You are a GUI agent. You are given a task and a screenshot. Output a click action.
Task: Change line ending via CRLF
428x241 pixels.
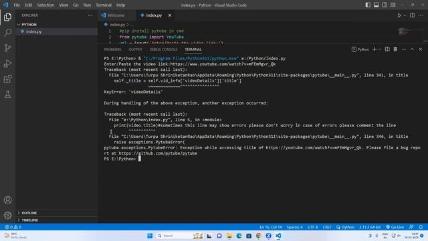click(327, 227)
